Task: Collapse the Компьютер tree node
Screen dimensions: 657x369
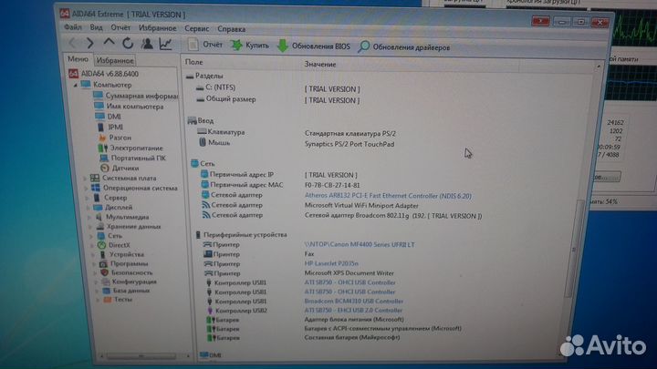Action: [76, 85]
